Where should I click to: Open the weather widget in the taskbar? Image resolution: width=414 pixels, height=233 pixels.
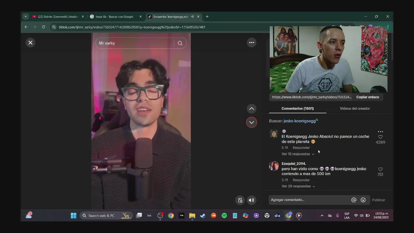pyautogui.click(x=29, y=215)
